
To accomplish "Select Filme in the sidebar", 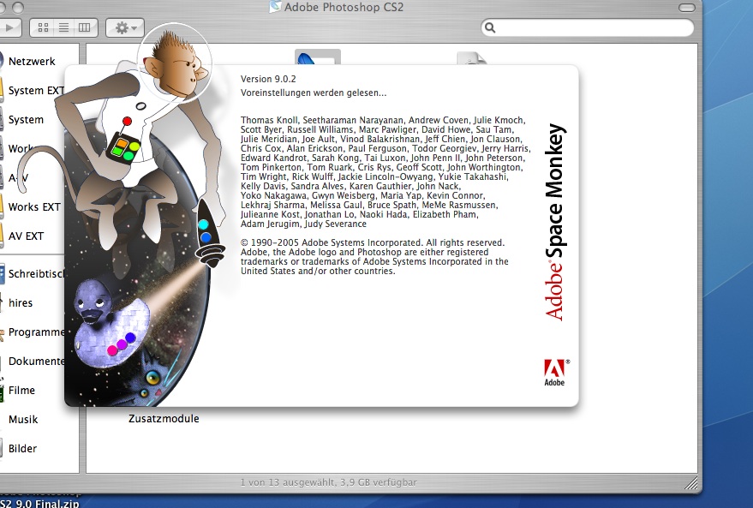I will click(21, 391).
